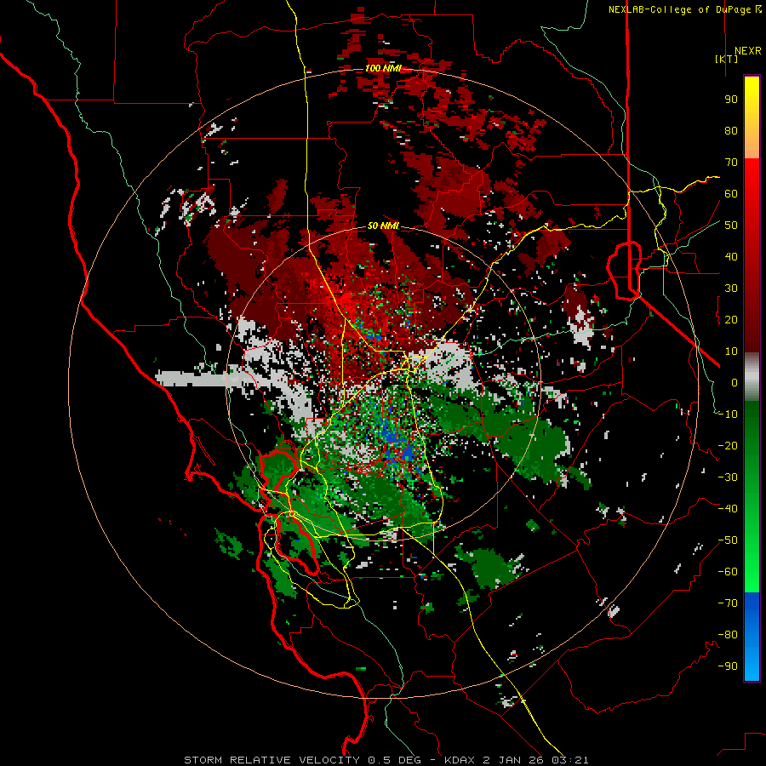Viewport: 766px width, 766px height.
Task: Click the "20" value on the velocity scale
Action: 731,319
